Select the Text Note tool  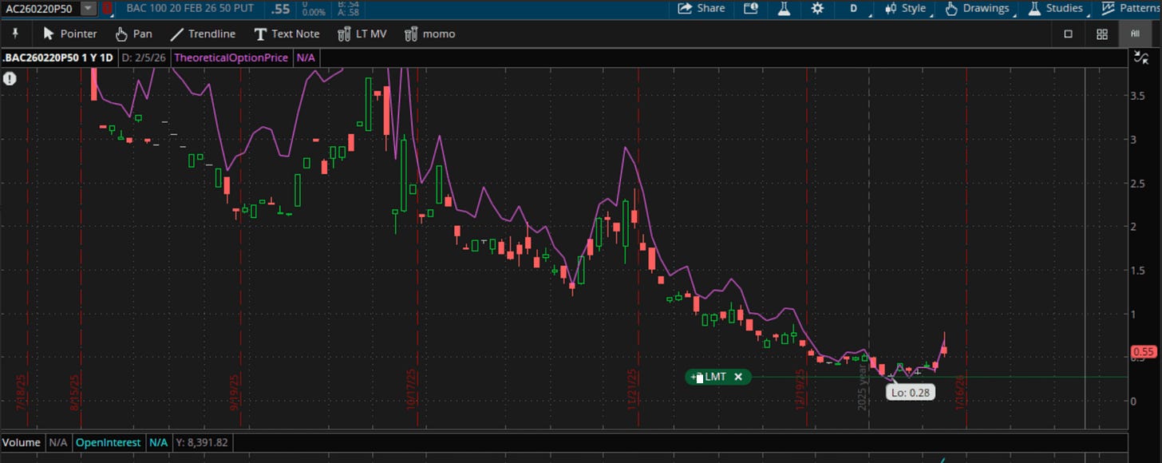[287, 34]
